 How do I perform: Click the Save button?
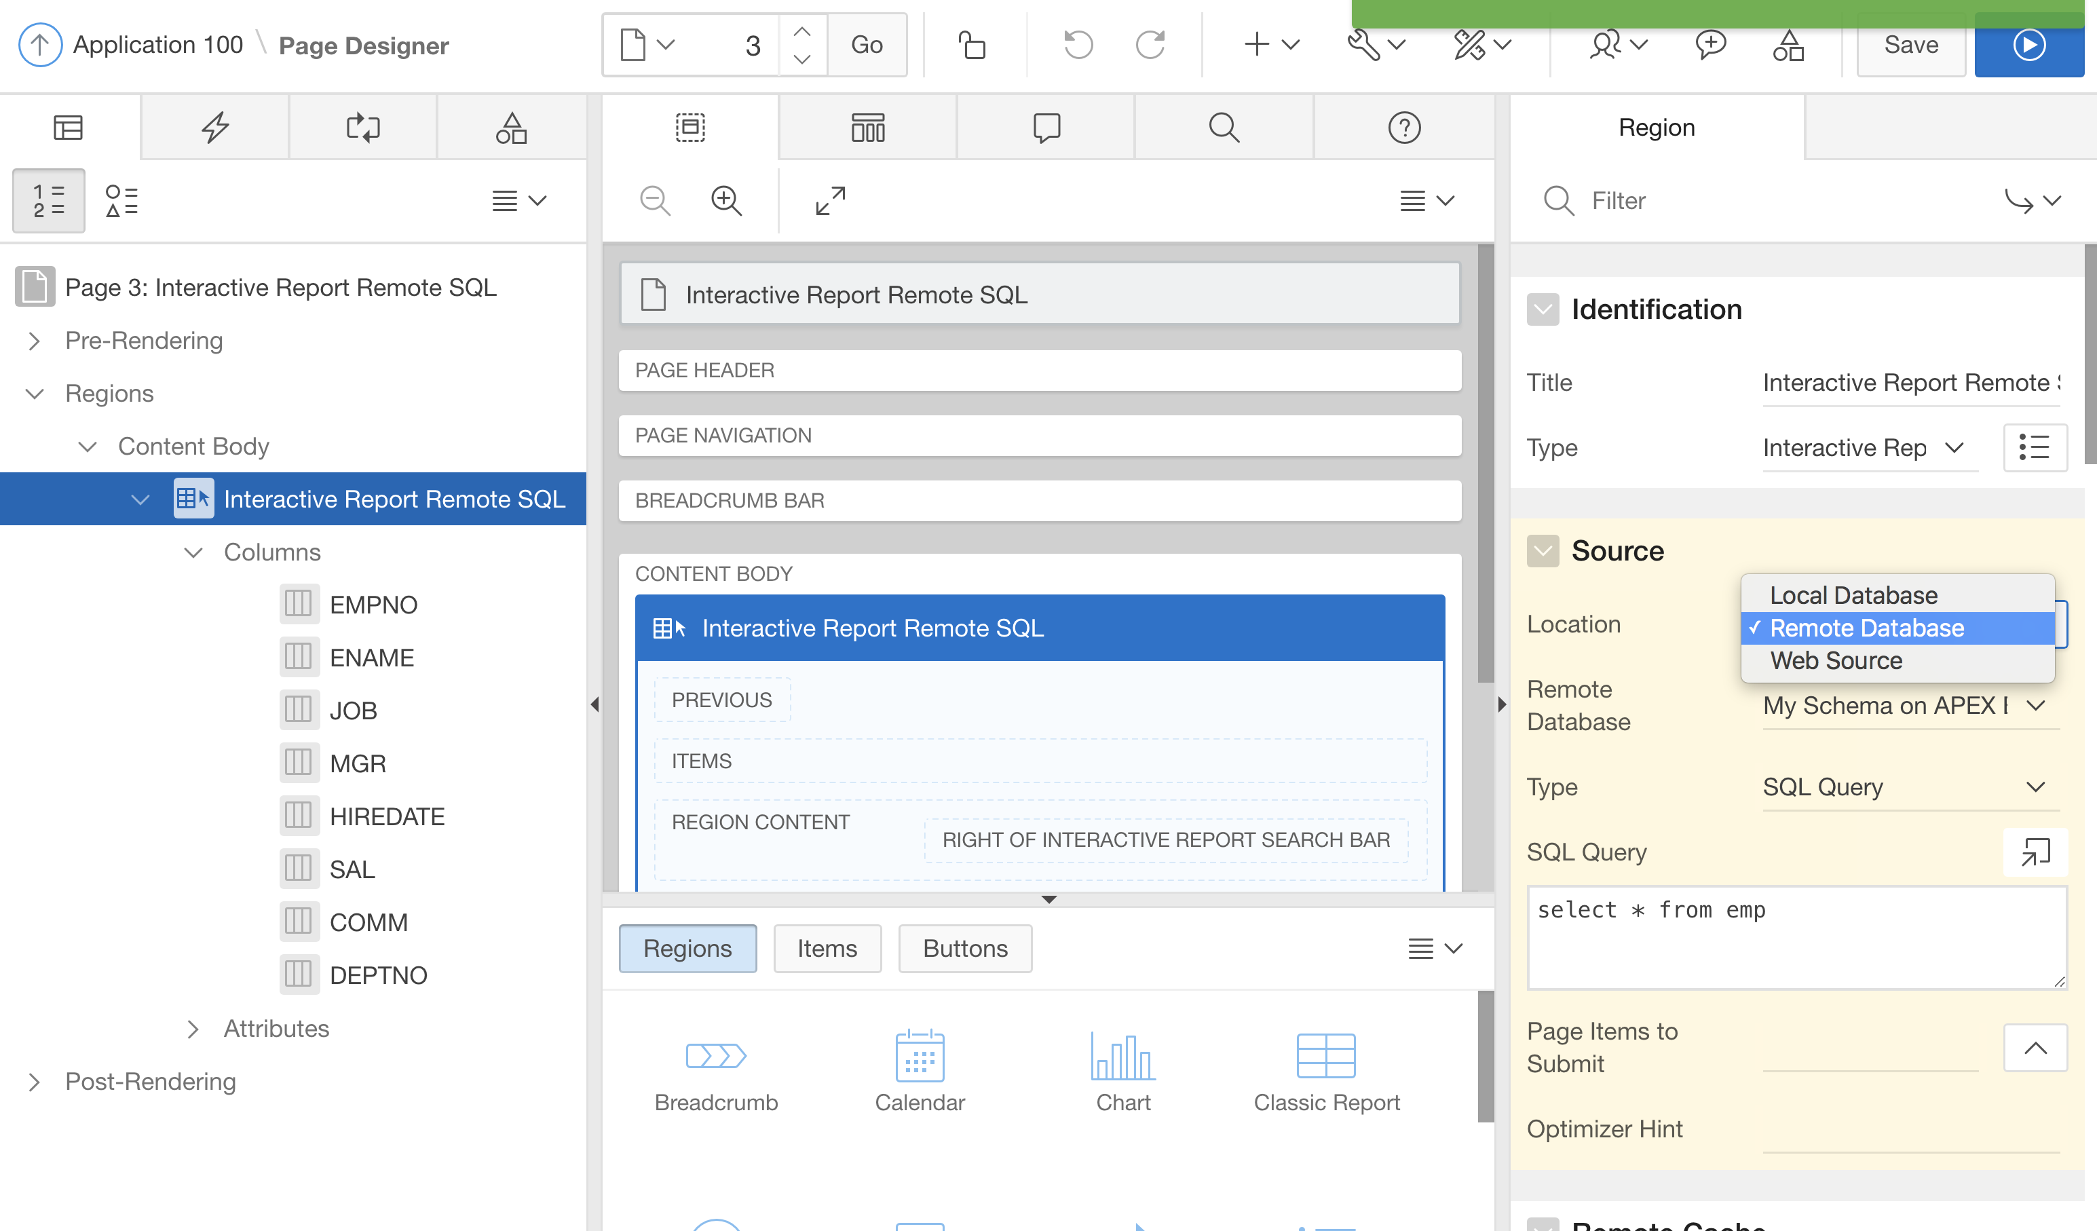pos(1910,45)
